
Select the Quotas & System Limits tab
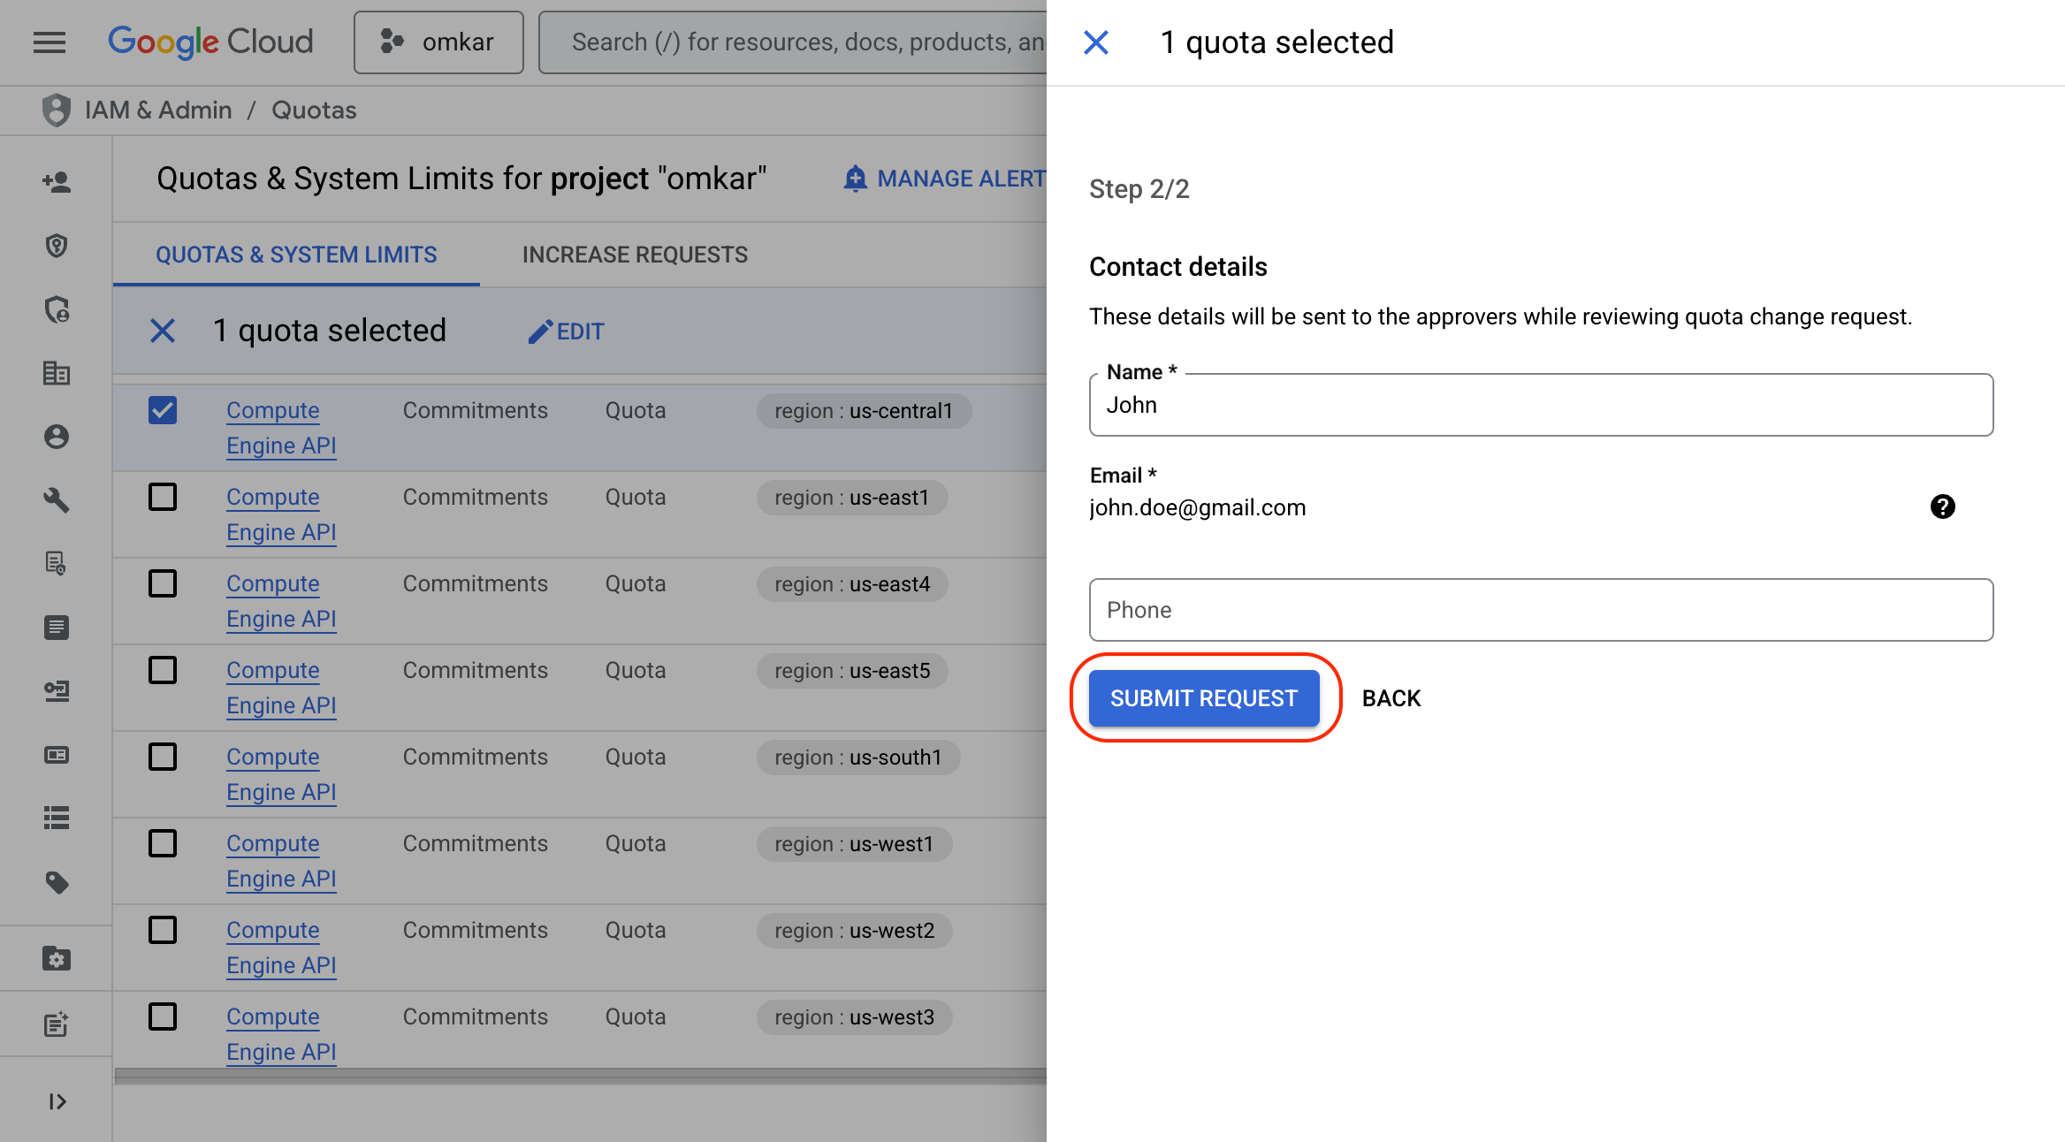(x=296, y=255)
